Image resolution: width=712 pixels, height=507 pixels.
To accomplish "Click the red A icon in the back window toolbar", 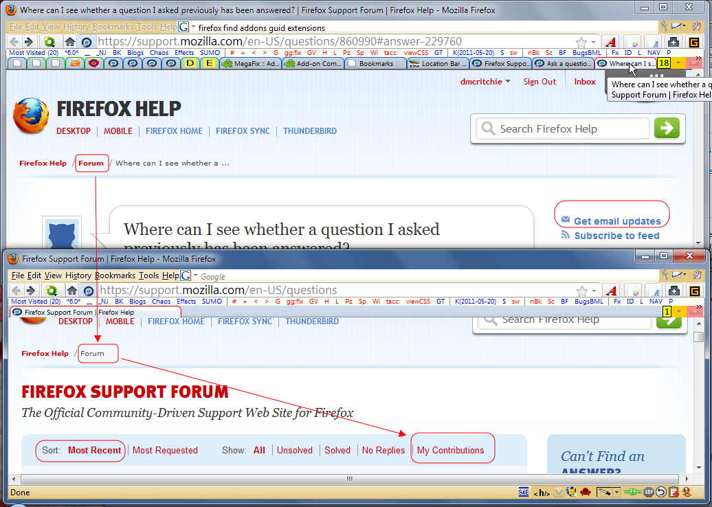I will point(611,42).
